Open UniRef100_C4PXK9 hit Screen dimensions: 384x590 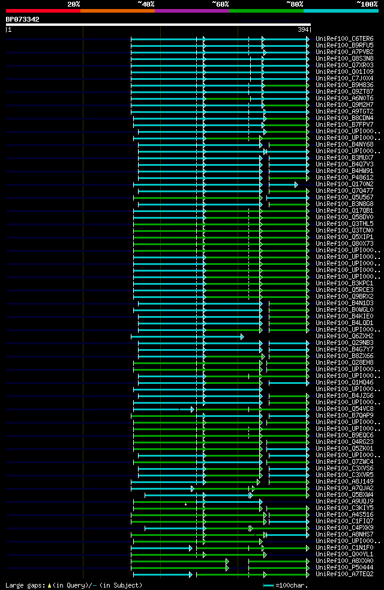[x=344, y=528]
